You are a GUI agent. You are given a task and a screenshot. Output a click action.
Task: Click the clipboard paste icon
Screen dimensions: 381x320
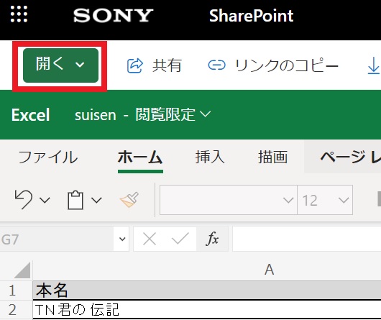(75, 200)
